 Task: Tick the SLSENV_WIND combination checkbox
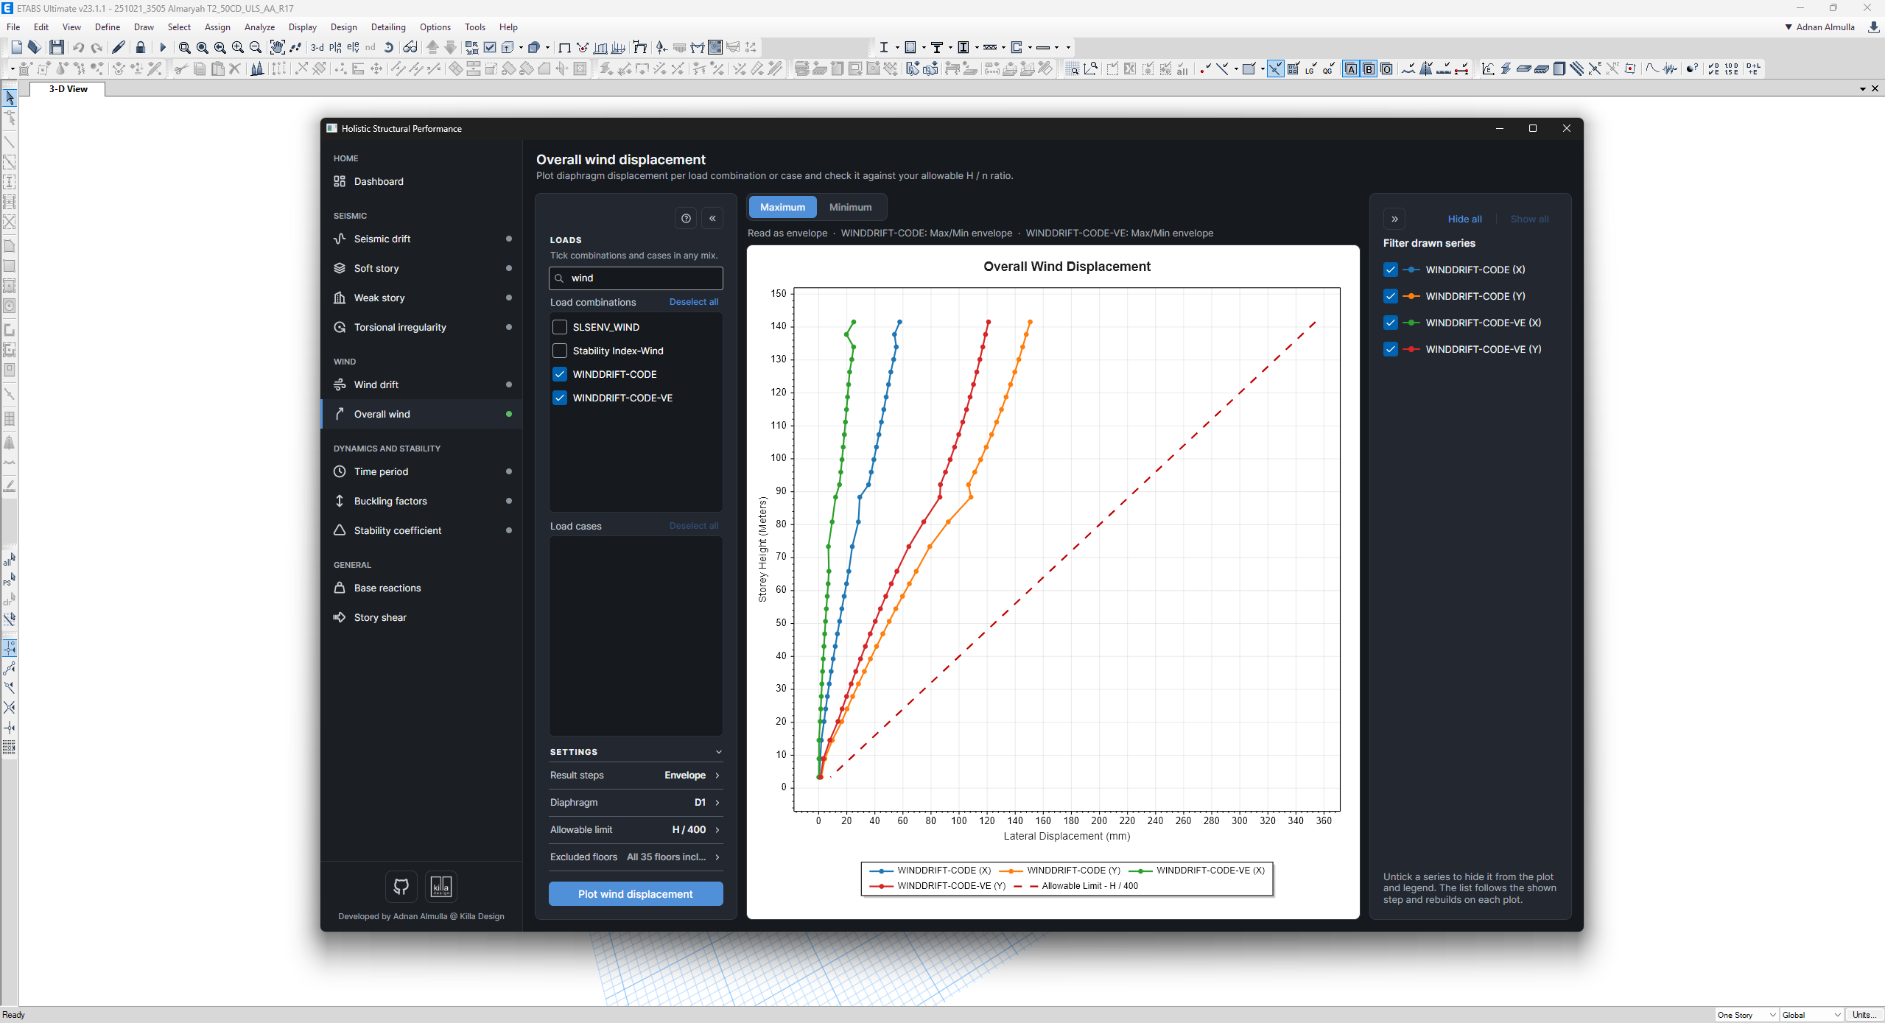click(560, 327)
